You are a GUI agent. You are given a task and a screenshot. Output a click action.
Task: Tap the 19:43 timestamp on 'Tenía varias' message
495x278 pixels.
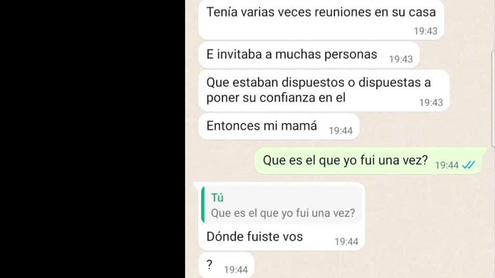click(425, 31)
